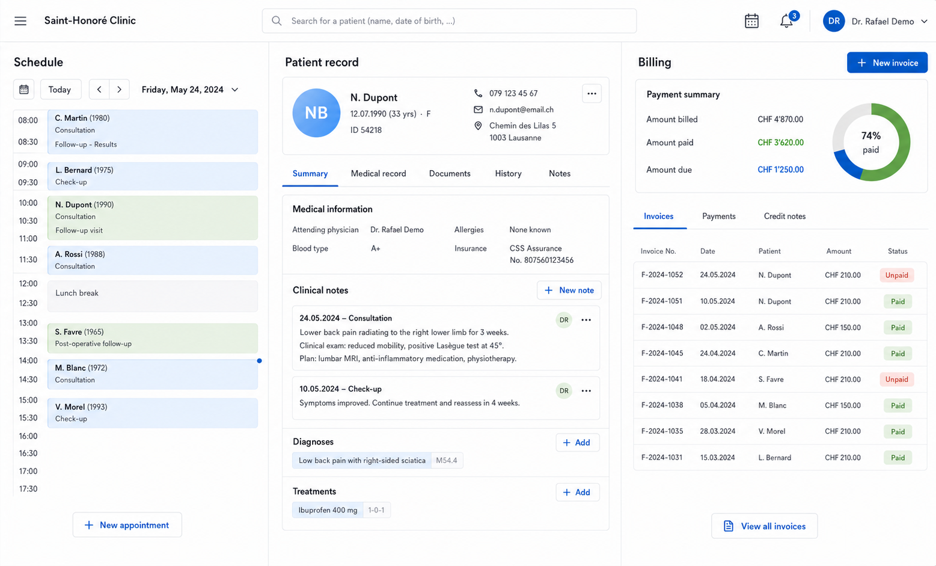Screen dimensions: 936x566
Task: Open schedule date picker calendar icon
Action: pyautogui.click(x=24, y=90)
